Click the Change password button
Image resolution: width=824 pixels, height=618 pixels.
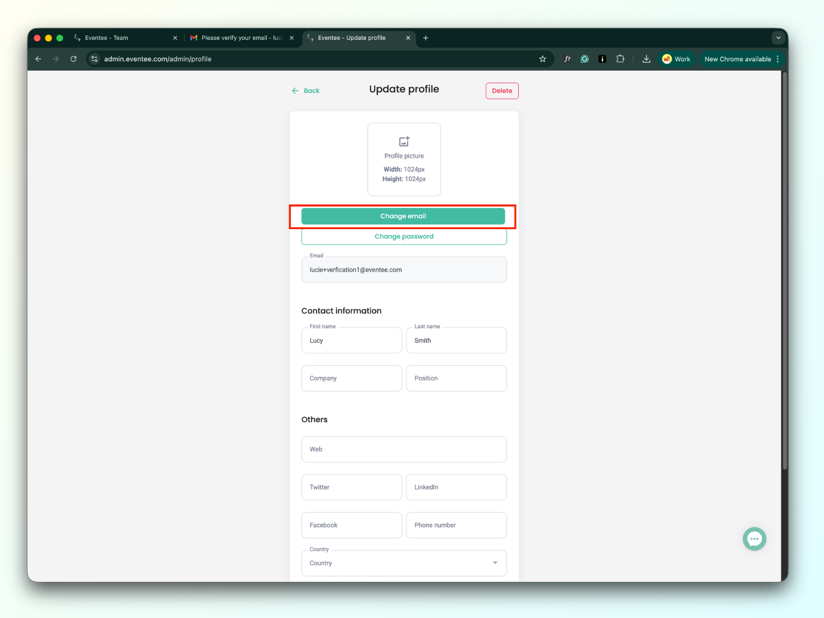(404, 236)
